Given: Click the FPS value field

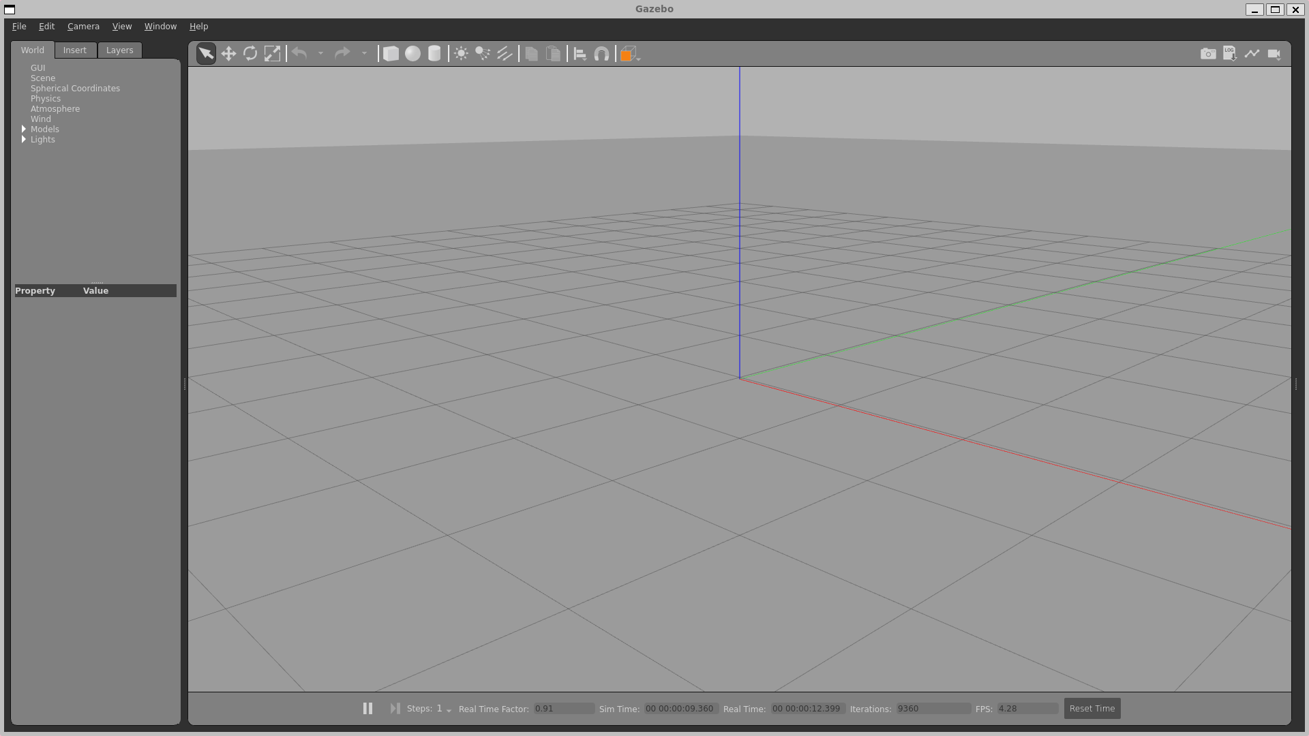Looking at the screenshot, I should (1028, 709).
